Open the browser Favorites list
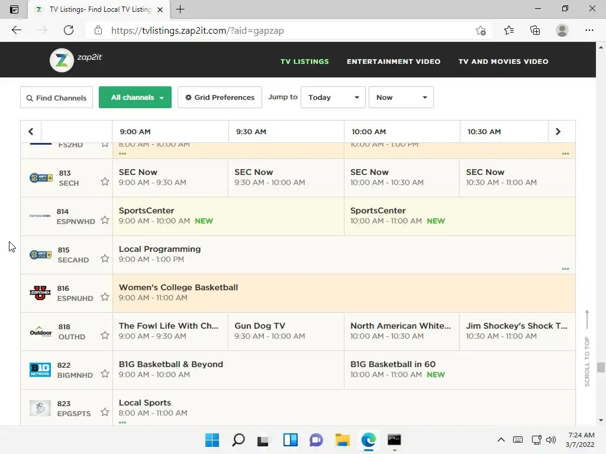 tap(508, 30)
